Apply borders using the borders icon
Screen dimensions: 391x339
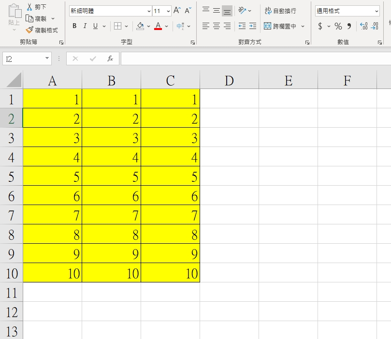click(117, 26)
